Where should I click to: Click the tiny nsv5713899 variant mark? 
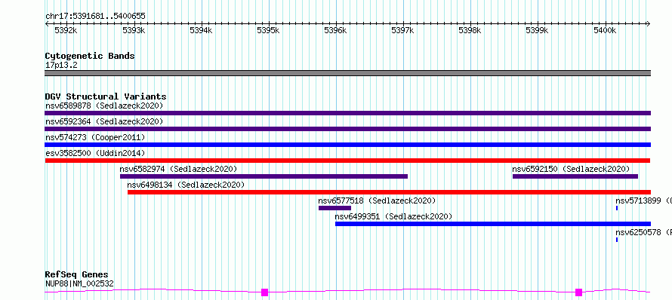[617, 208]
